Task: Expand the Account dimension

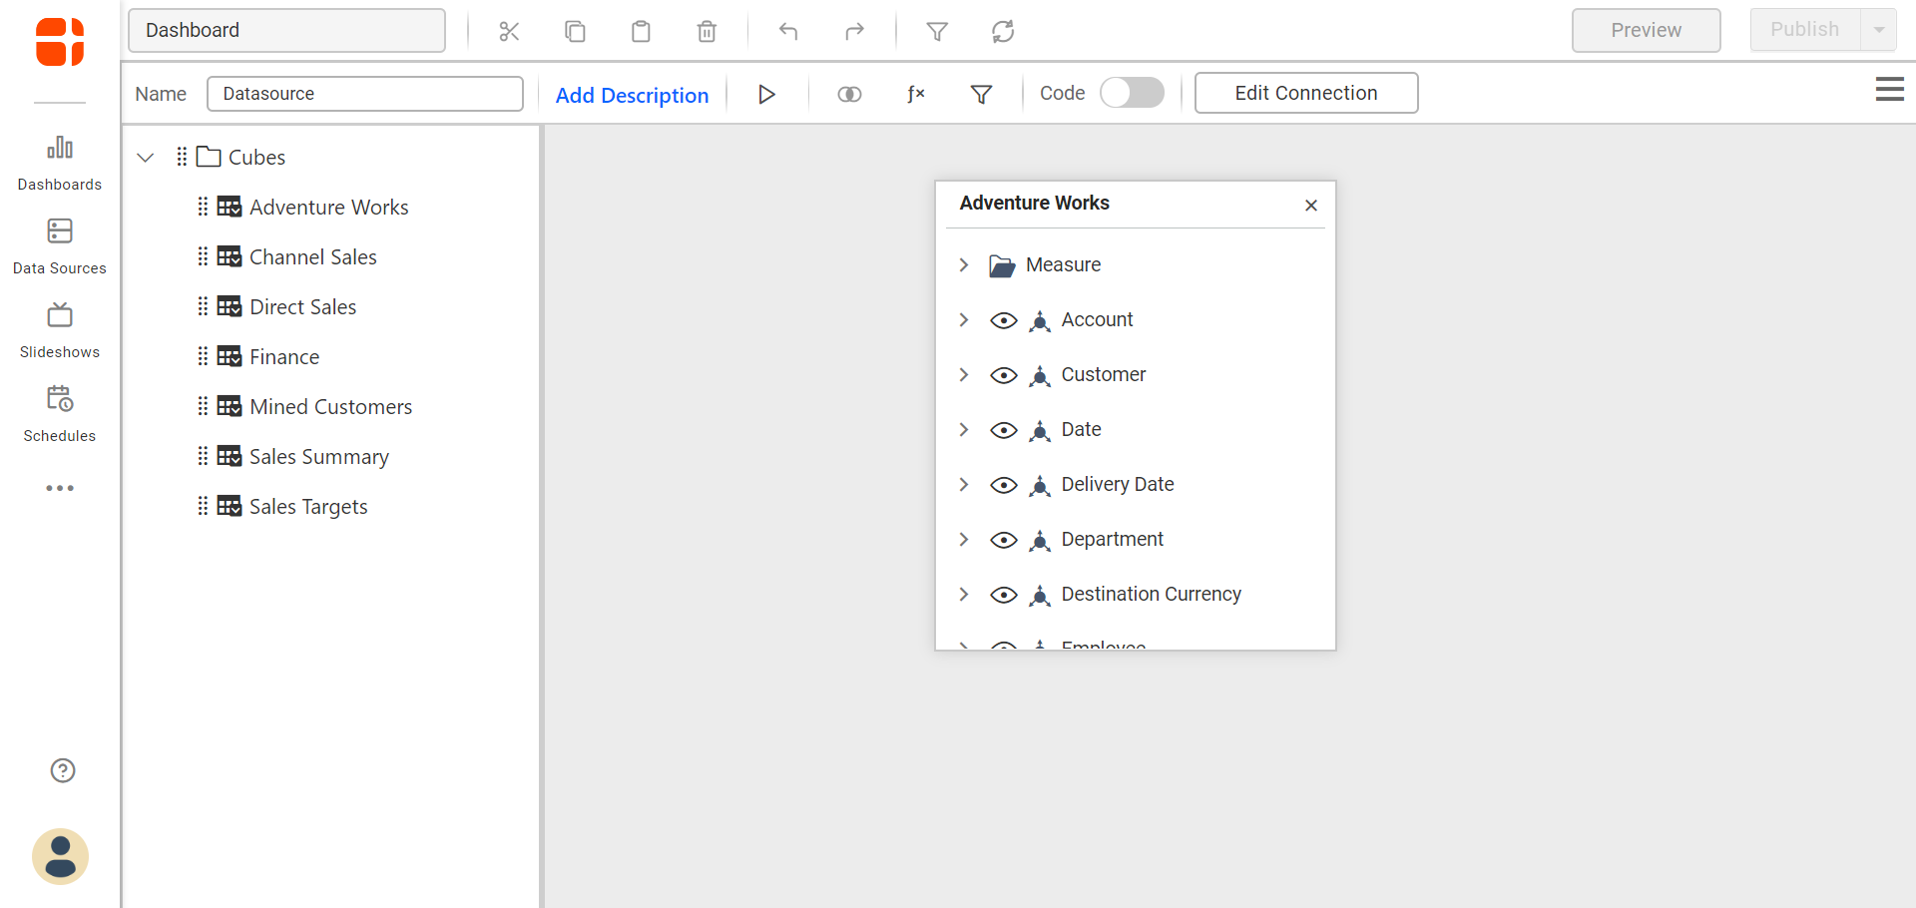Action: [964, 319]
